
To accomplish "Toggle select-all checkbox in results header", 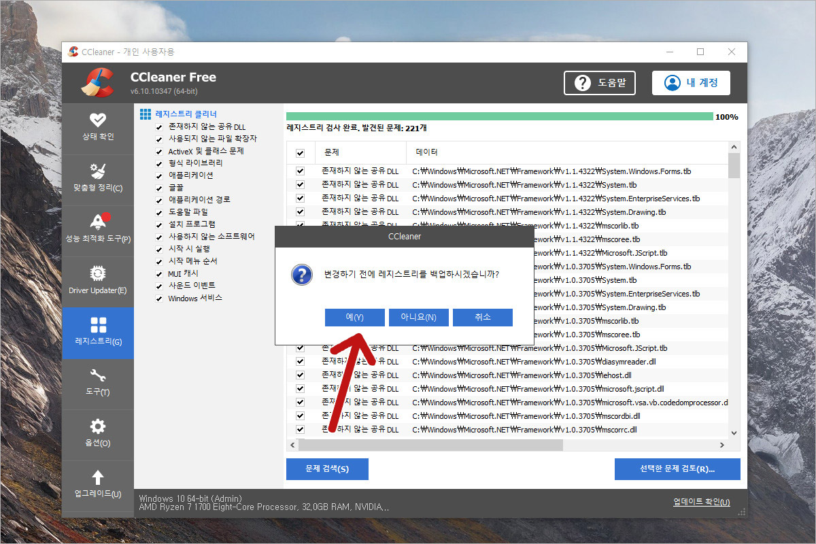I will coord(300,153).
